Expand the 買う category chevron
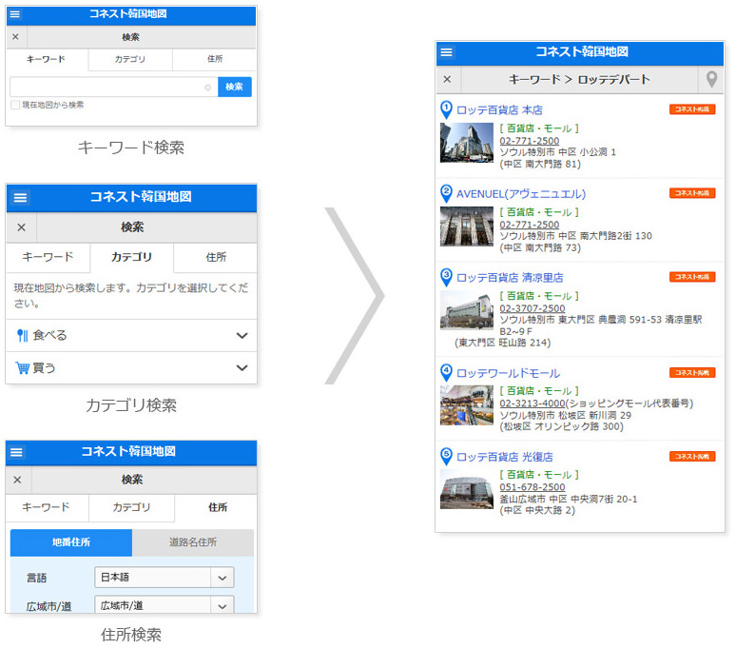Image resolution: width=736 pixels, height=649 pixels. [x=242, y=368]
